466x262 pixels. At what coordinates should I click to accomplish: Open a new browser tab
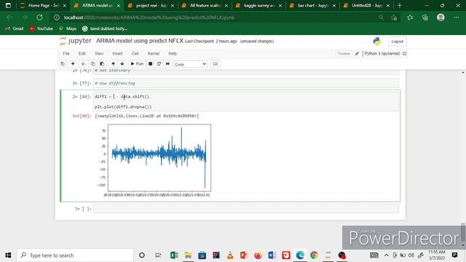[x=400, y=5]
